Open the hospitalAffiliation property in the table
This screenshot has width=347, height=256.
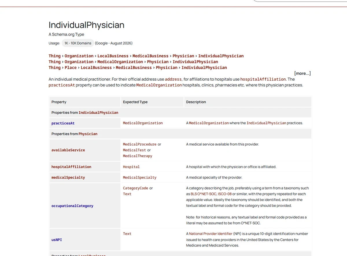71,167
